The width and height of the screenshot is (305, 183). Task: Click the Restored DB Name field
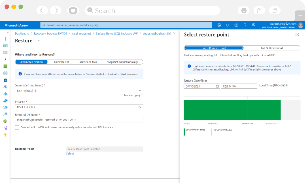tap(79, 120)
